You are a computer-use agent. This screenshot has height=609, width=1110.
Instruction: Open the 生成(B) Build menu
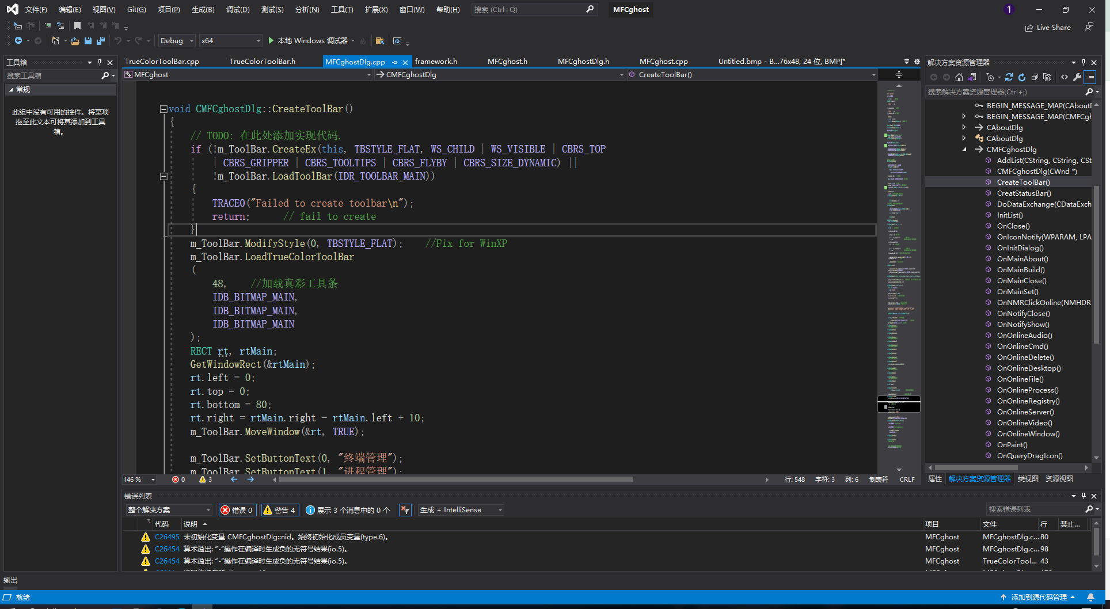click(x=203, y=10)
